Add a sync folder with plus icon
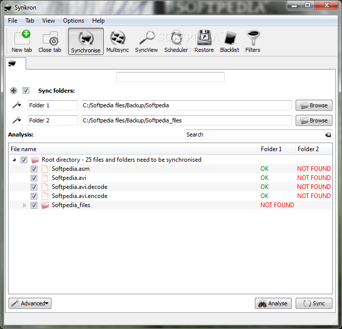The width and height of the screenshot is (342, 329). pos(14,91)
